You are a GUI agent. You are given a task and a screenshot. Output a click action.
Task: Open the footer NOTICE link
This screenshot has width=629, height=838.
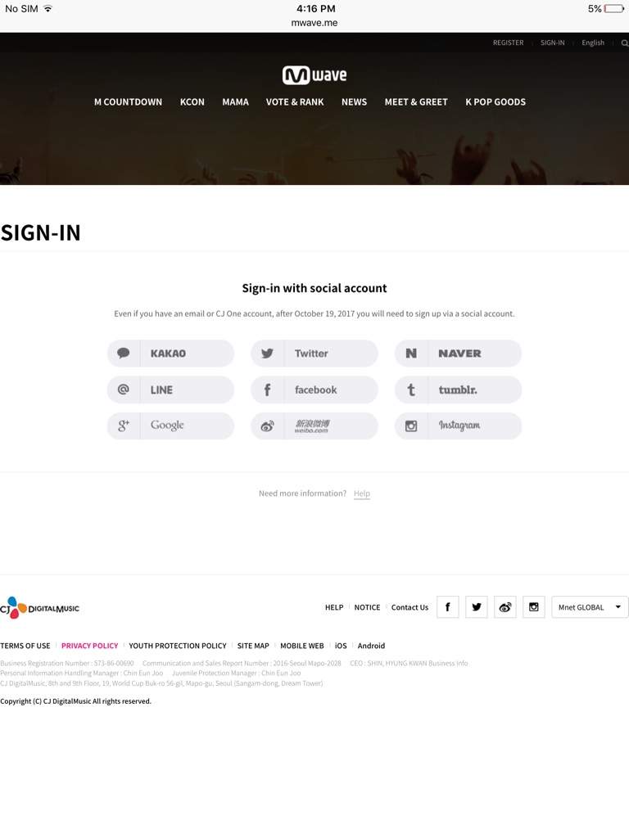(x=367, y=608)
